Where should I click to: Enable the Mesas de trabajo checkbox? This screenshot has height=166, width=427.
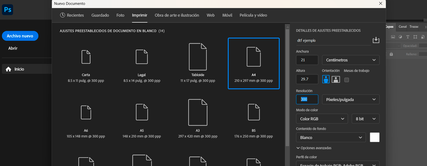coord(347,80)
